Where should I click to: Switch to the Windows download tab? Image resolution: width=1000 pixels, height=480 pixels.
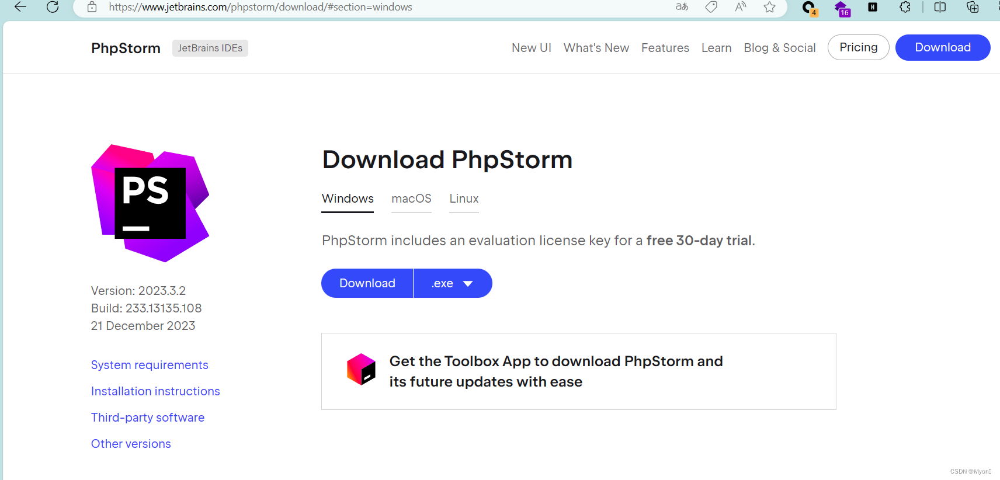[x=347, y=199]
